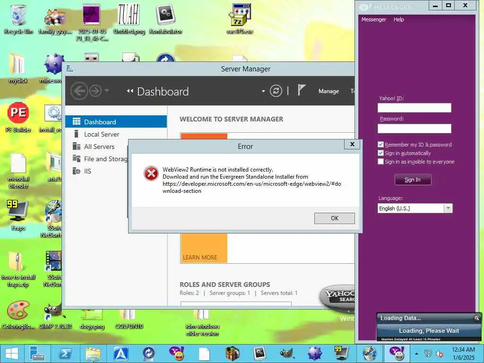The image size is (484, 363).
Task: Select GIMP 2.10.38 desktop icon
Action: pos(55,315)
